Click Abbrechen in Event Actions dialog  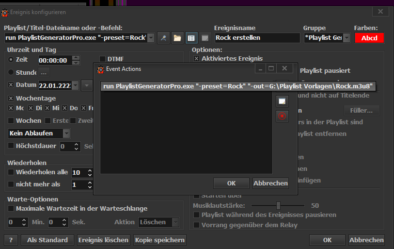(x=270, y=183)
